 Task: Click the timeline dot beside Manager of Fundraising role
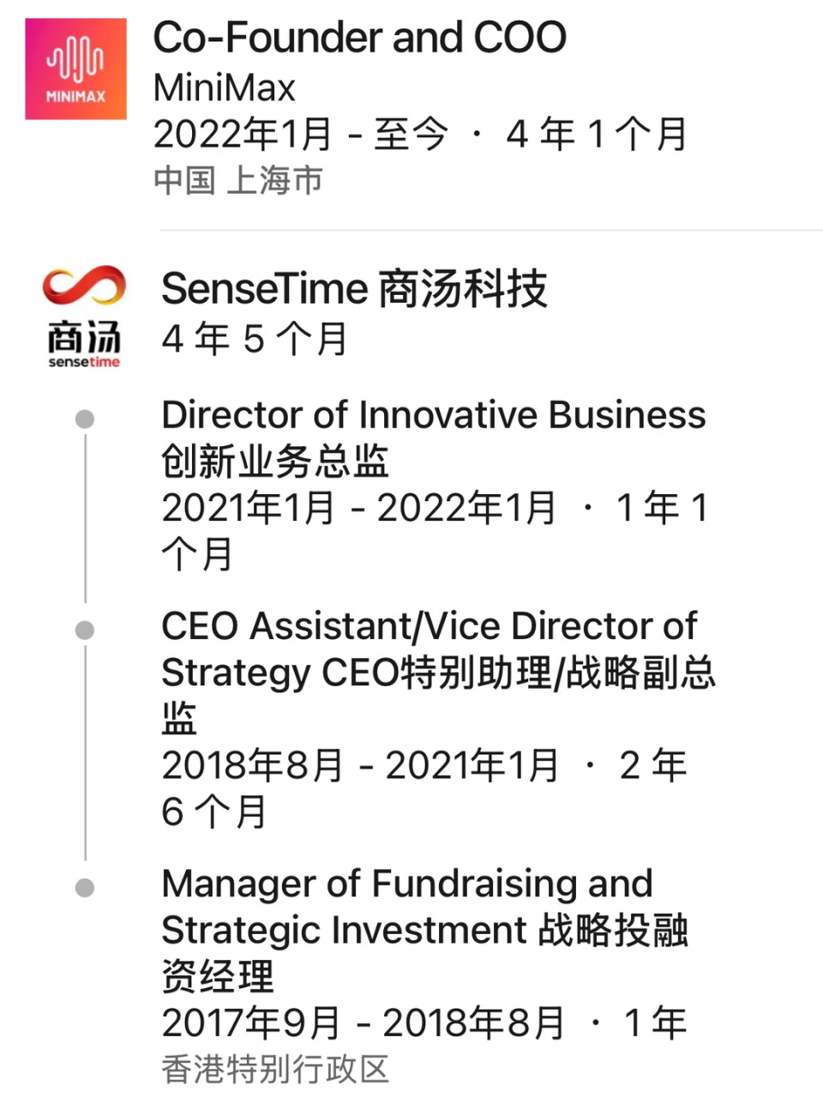(84, 886)
